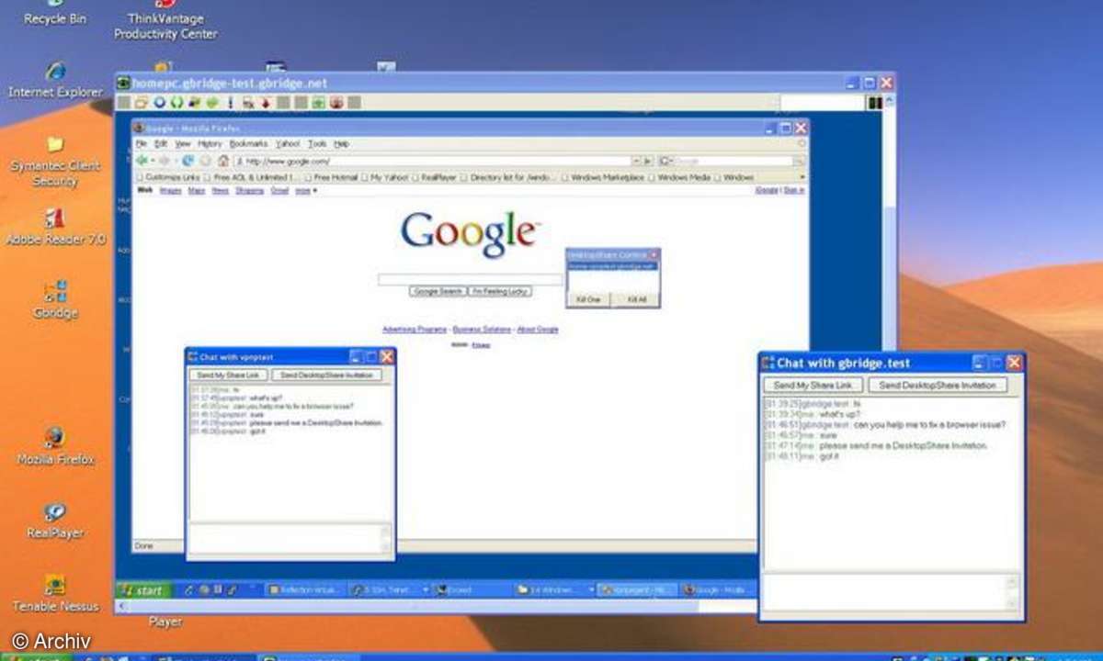Viewport: 1103px width, 661px height.
Task: Open the Firefox File menu
Action: [x=141, y=144]
